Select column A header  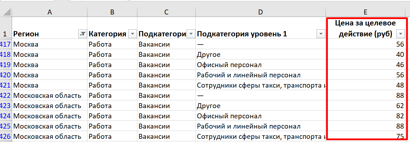pyautogui.click(x=50, y=12)
